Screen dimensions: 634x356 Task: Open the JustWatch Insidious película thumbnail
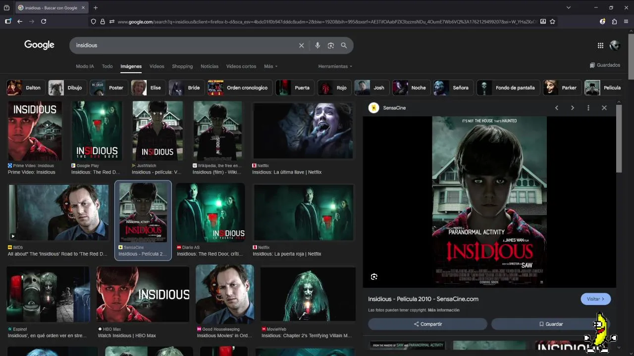pyautogui.click(x=158, y=131)
